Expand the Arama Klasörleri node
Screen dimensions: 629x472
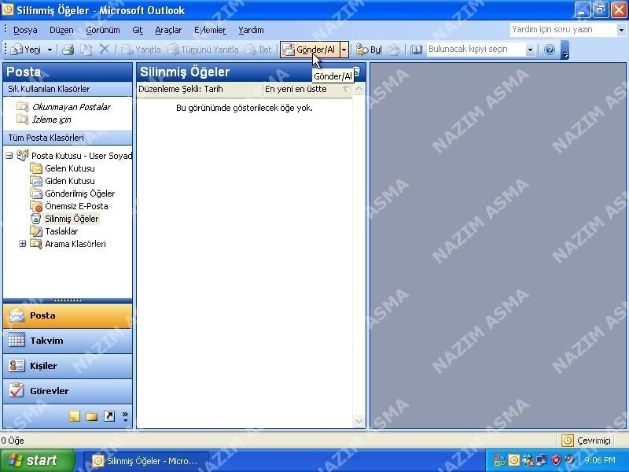coord(23,244)
